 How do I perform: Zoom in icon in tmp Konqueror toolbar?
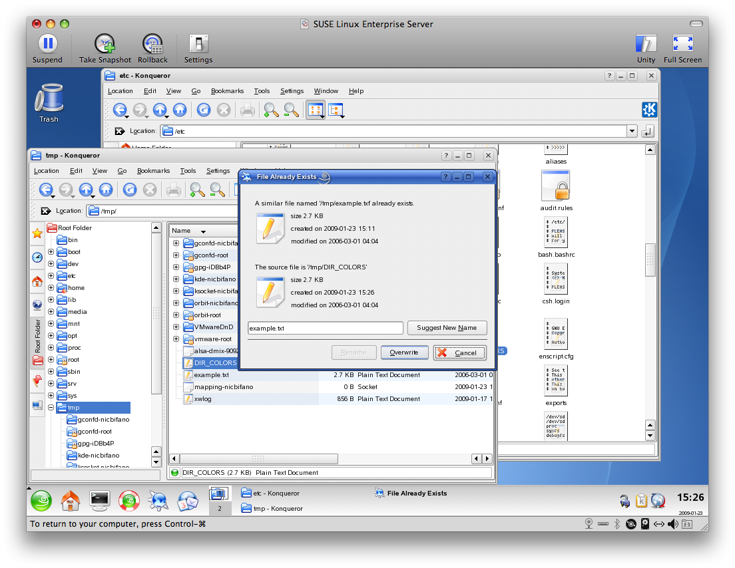(x=197, y=190)
